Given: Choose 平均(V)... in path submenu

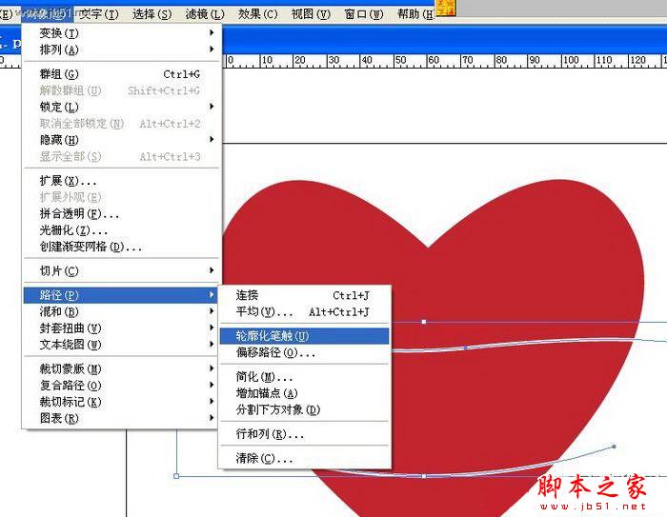Looking at the screenshot, I should (305, 311).
